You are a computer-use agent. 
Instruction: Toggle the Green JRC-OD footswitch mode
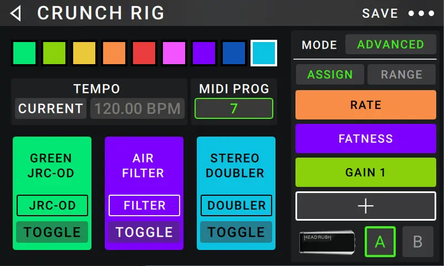click(x=52, y=232)
